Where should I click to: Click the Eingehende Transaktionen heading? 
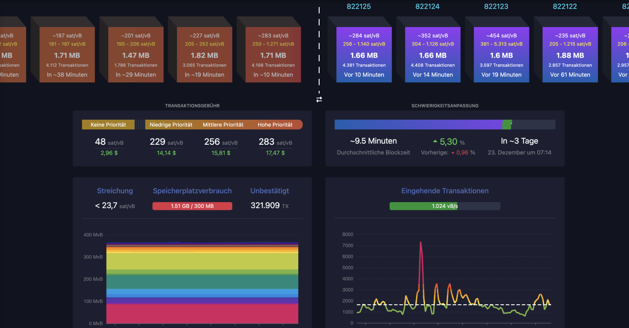click(x=445, y=191)
